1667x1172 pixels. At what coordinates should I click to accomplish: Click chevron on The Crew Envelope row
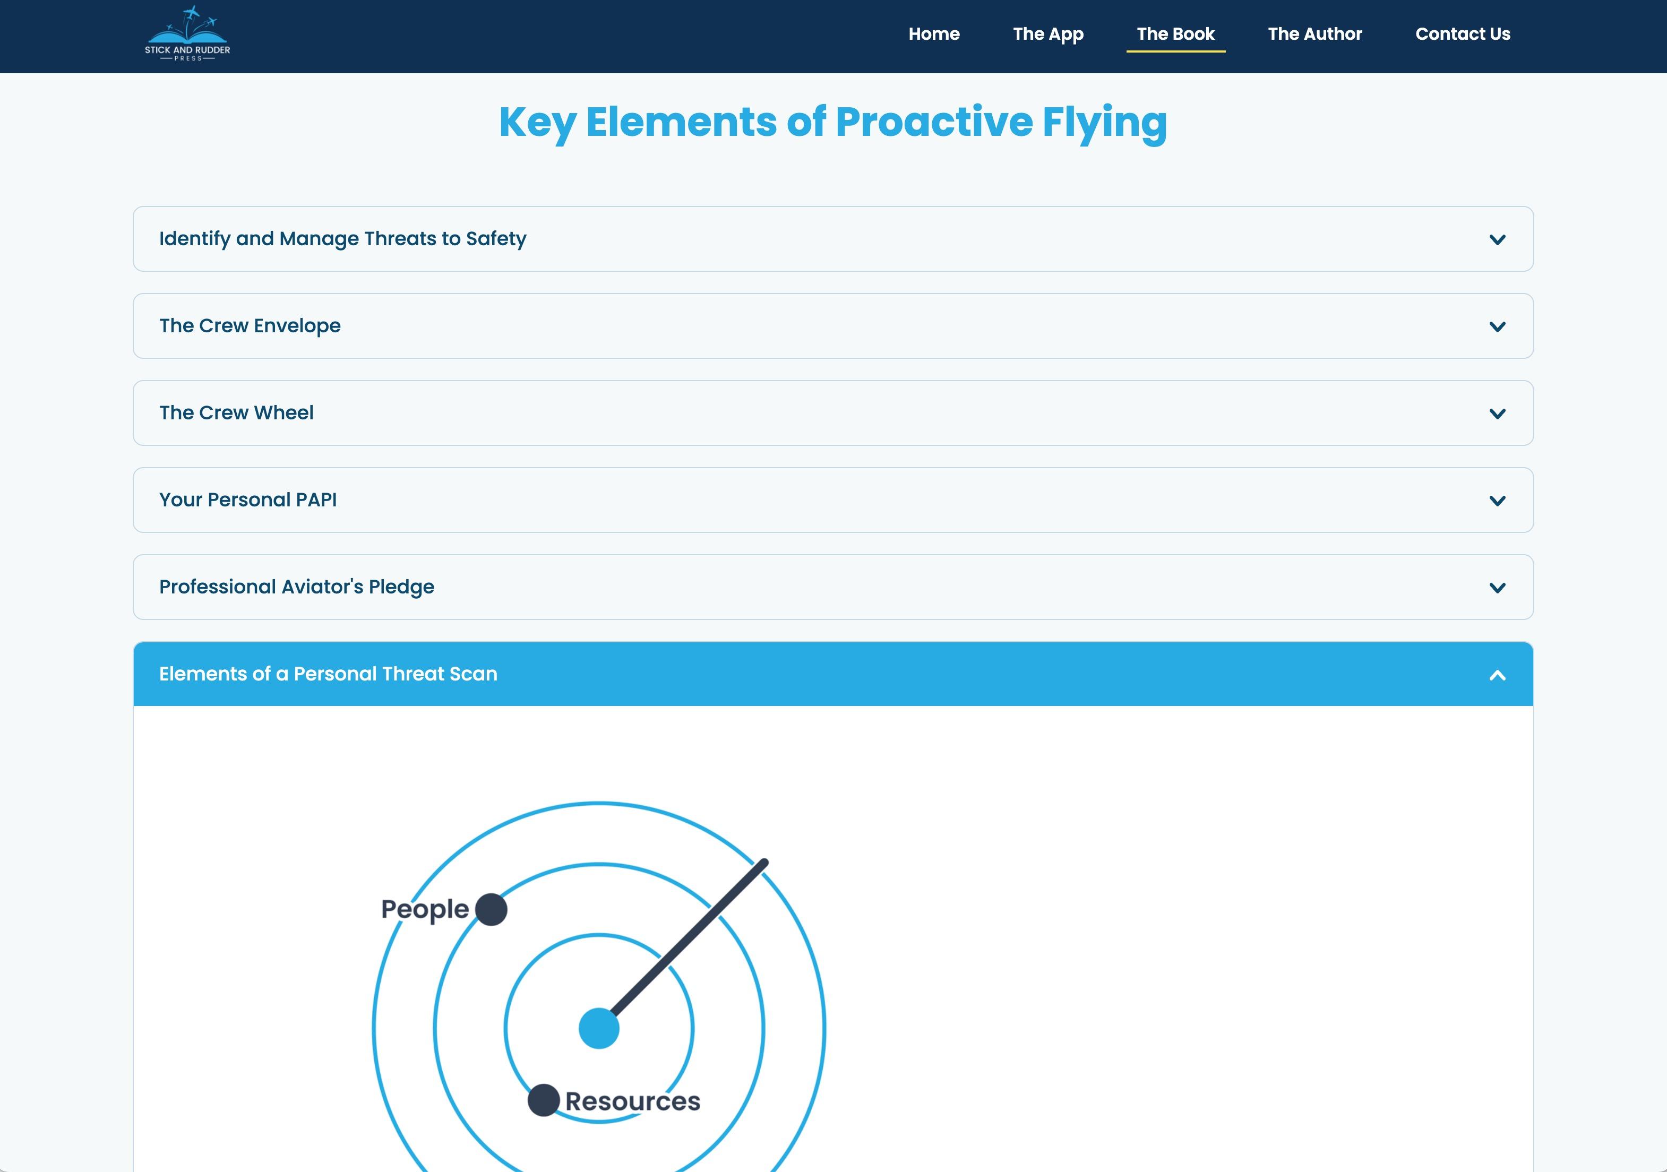[1497, 326]
